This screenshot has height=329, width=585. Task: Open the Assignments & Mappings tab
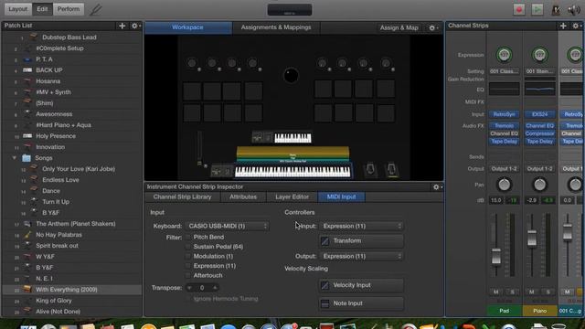(276, 27)
